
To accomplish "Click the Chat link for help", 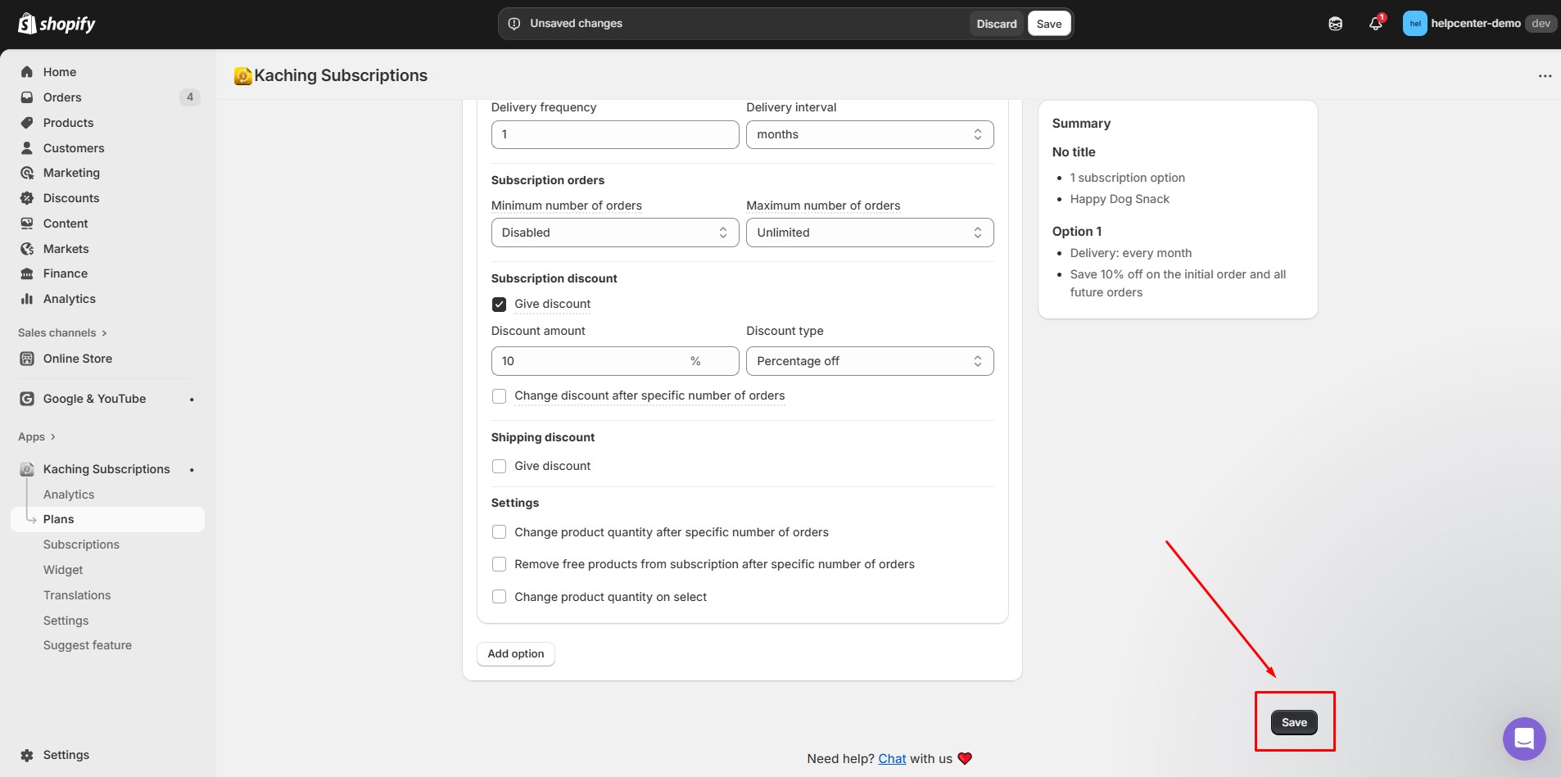I will [891, 758].
